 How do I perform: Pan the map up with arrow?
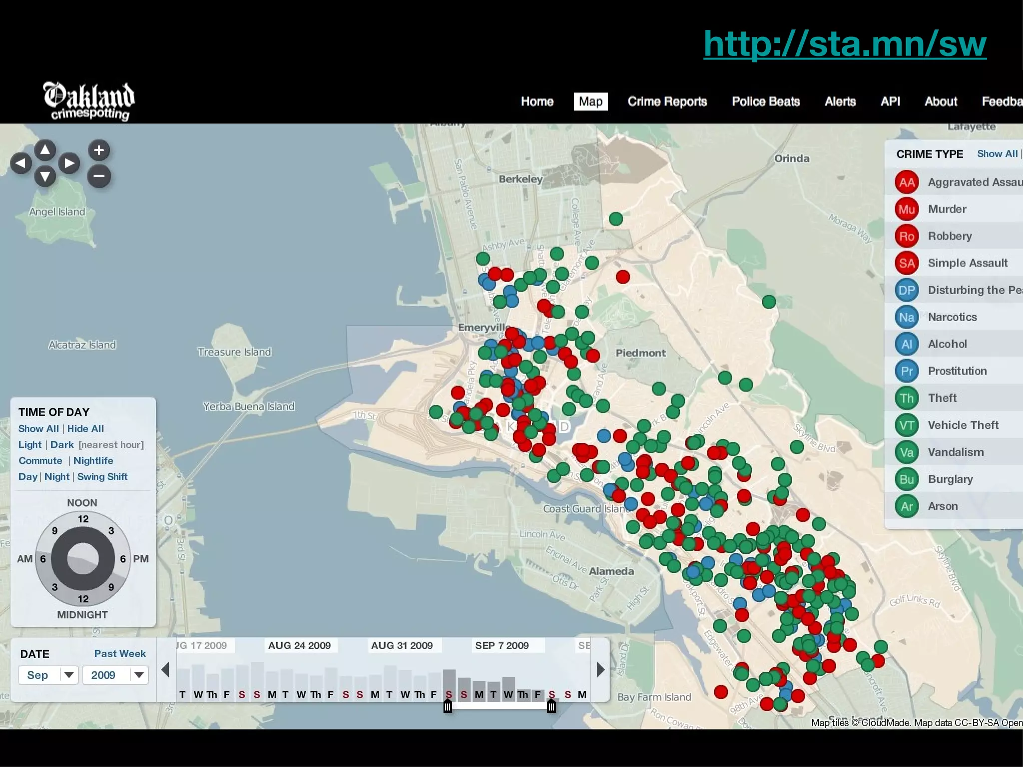point(45,149)
